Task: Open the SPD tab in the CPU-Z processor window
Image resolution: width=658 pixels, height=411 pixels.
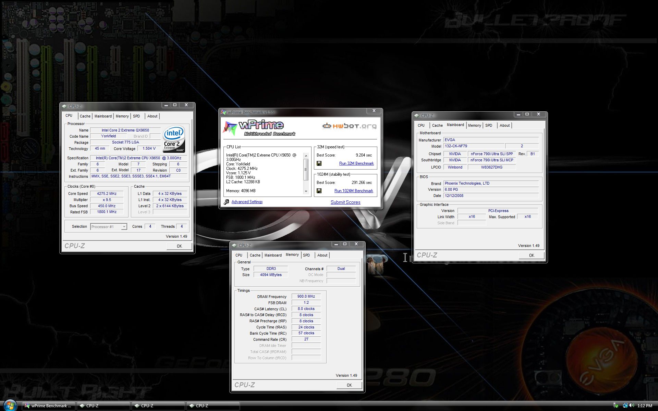Action: click(136, 116)
